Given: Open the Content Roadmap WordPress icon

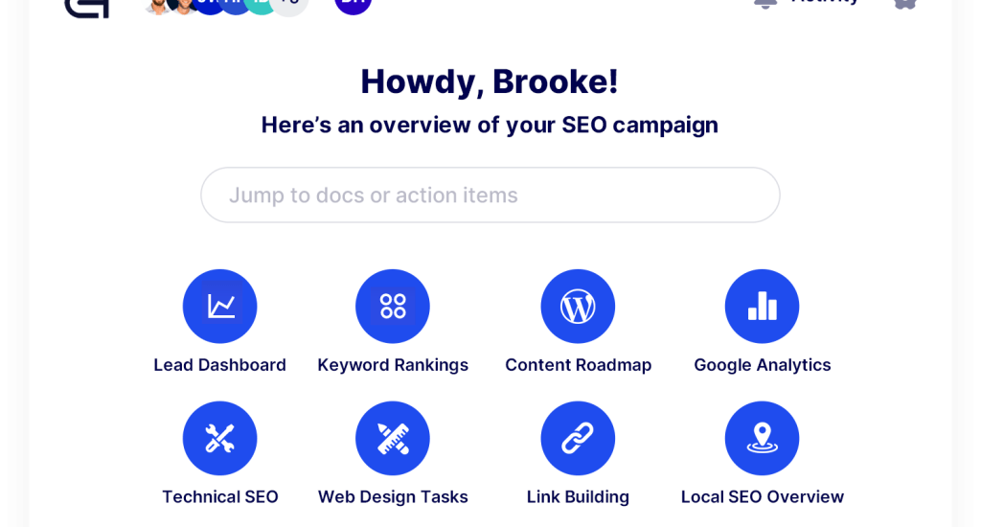Looking at the screenshot, I should tap(578, 307).
